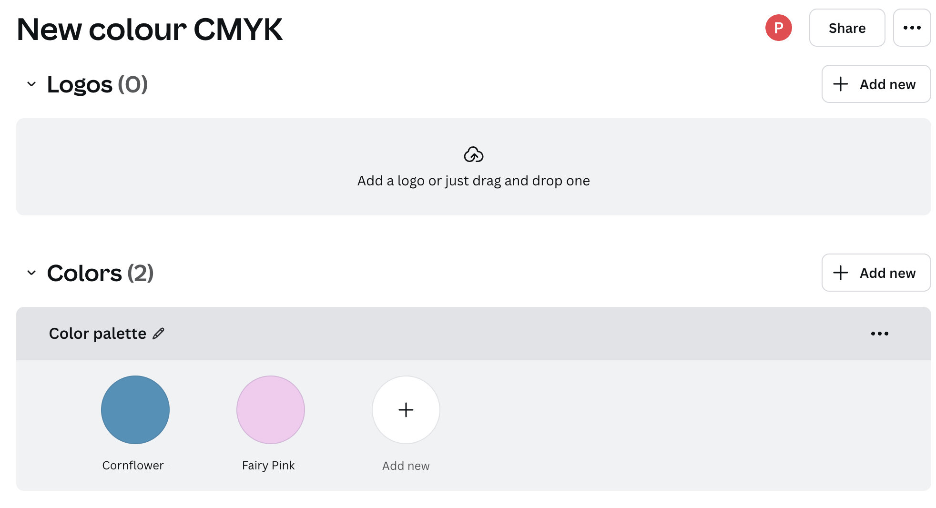Click the plus circle to add a color

406,410
